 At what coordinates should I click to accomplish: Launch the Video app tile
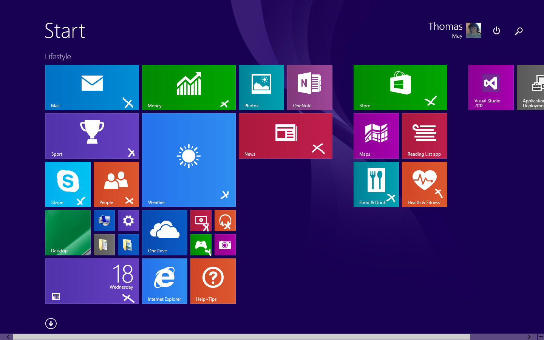[x=201, y=221]
